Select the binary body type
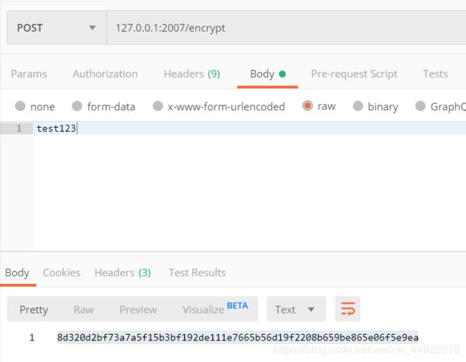The width and height of the screenshot is (466, 362). click(x=376, y=106)
